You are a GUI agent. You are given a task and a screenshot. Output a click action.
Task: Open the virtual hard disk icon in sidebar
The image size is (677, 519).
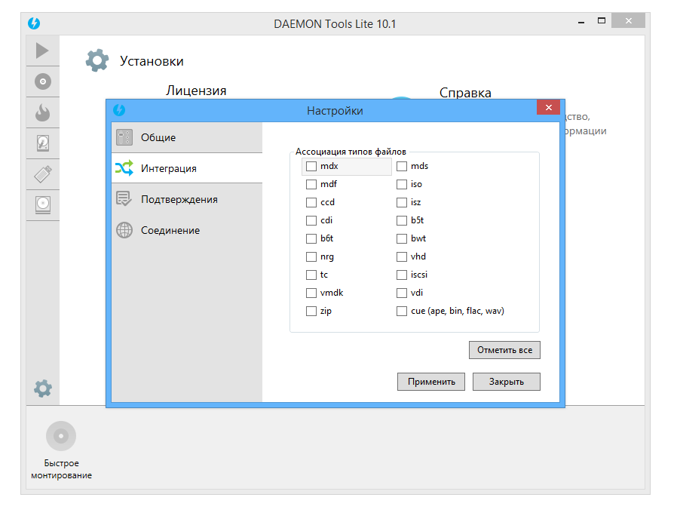43,143
